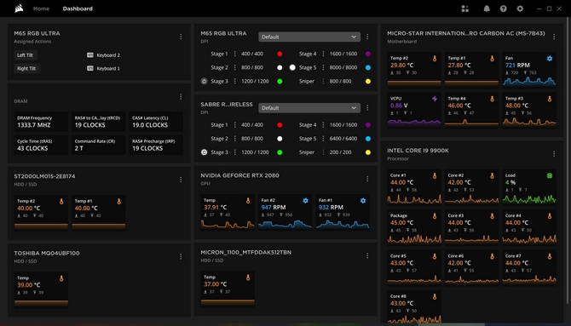Select Stage 3 indicator in SABRE DPI
The width and height of the screenshot is (571, 326).
tap(205, 152)
